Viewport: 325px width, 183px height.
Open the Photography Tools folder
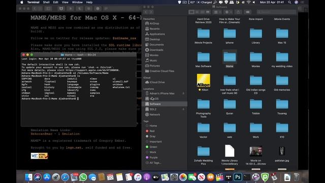pyautogui.click(x=203, y=104)
